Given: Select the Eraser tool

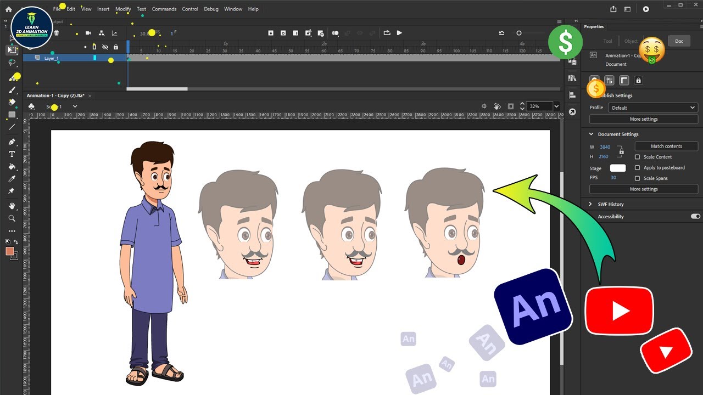Looking at the screenshot, I should [x=12, y=102].
